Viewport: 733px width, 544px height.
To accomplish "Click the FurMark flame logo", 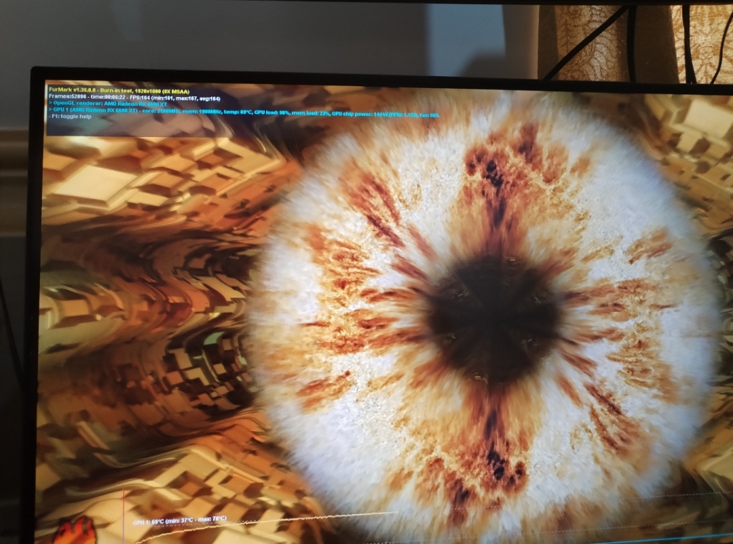I will click(x=76, y=531).
